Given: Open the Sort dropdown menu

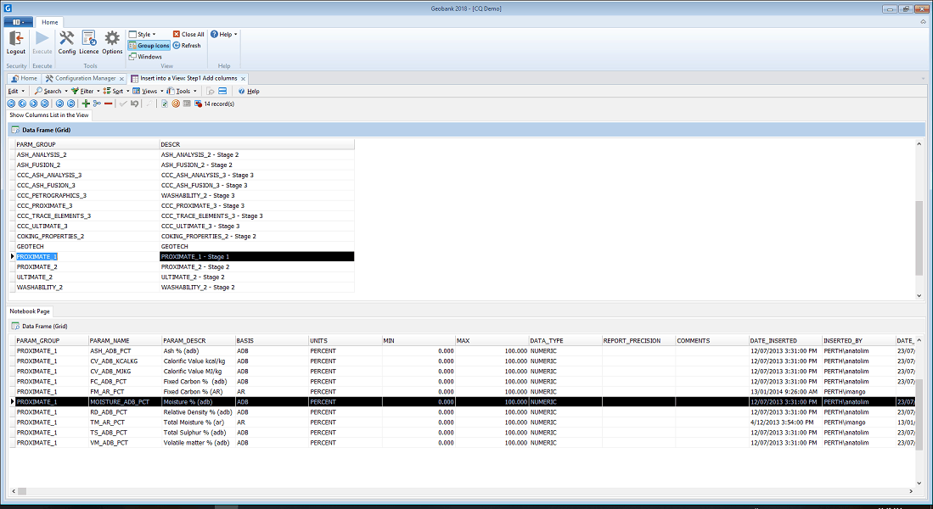Looking at the screenshot, I should pos(115,91).
